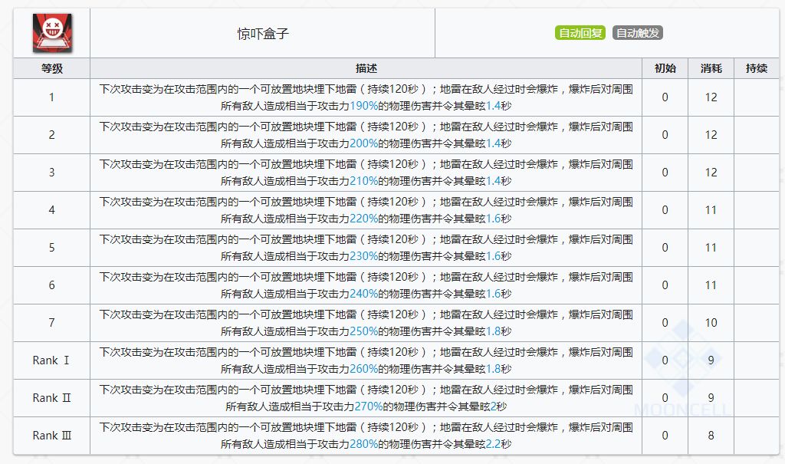Click the description with 230% attack damage
This screenshot has height=464, width=785.
(366, 248)
